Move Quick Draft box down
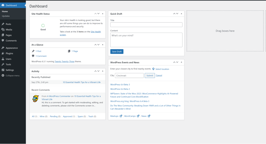Viewport: 266px width, 144px height. click(x=177, y=14)
